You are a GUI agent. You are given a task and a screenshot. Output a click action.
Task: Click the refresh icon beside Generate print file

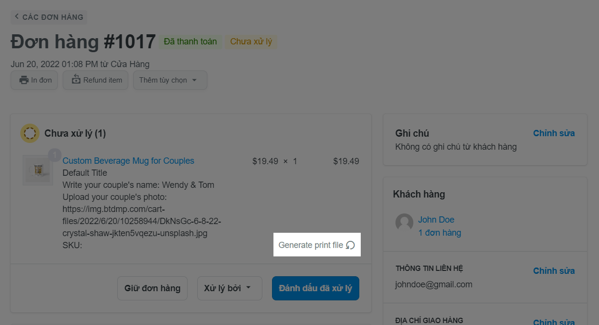click(351, 245)
